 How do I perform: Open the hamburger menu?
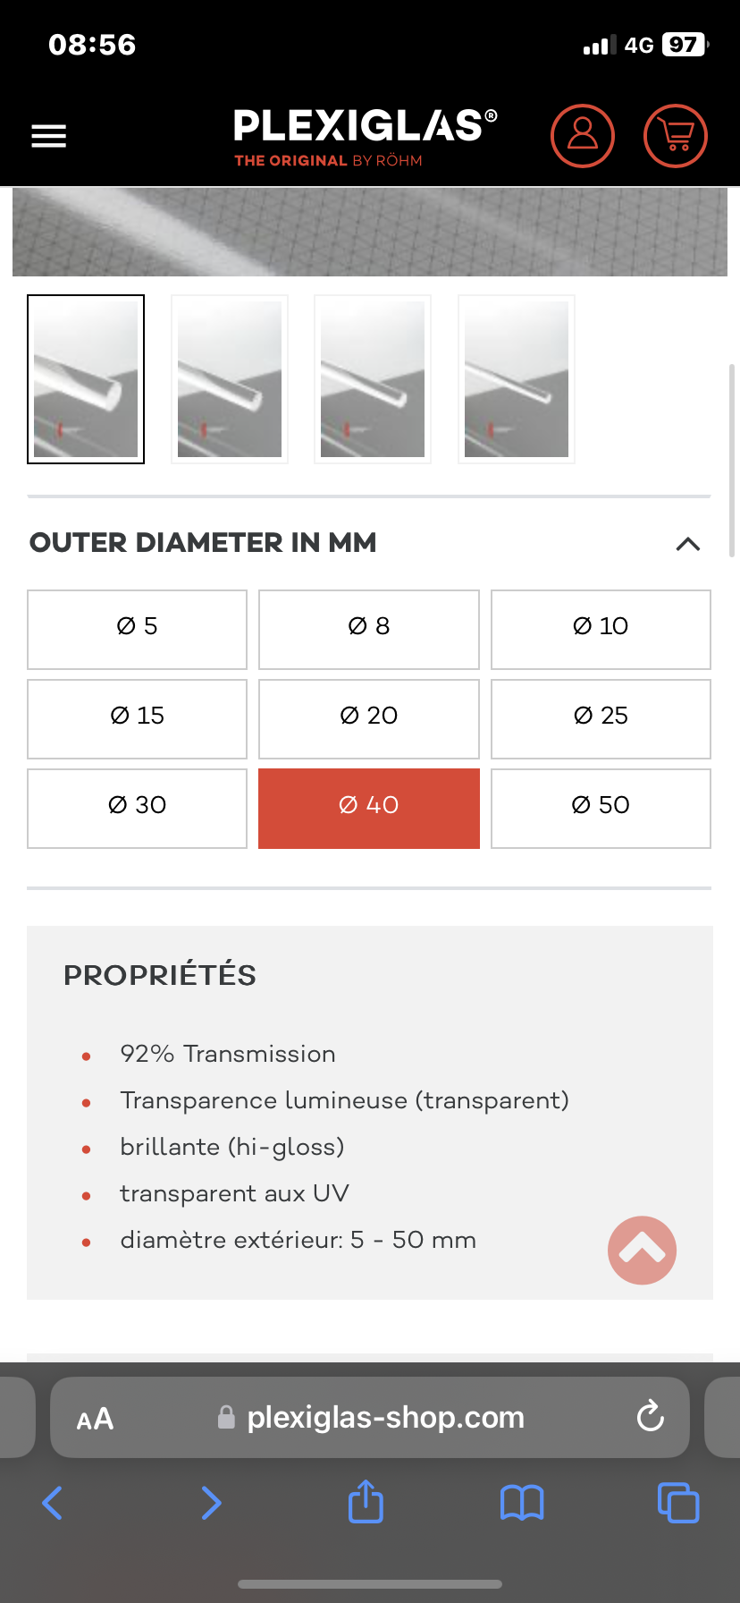click(49, 136)
